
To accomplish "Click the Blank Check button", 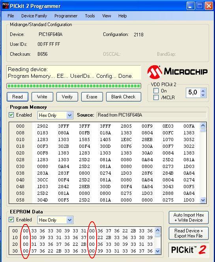I will [x=123, y=97].
